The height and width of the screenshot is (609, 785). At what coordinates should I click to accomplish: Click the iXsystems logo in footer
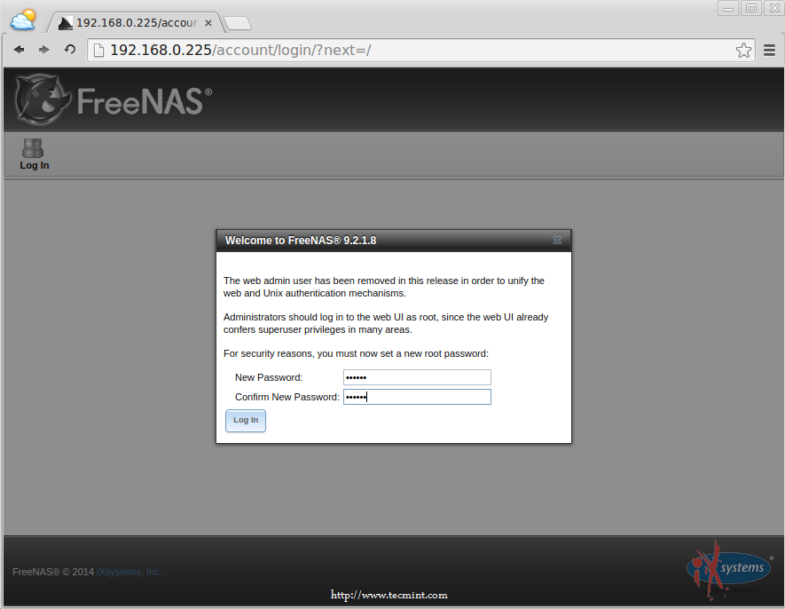coord(729,570)
